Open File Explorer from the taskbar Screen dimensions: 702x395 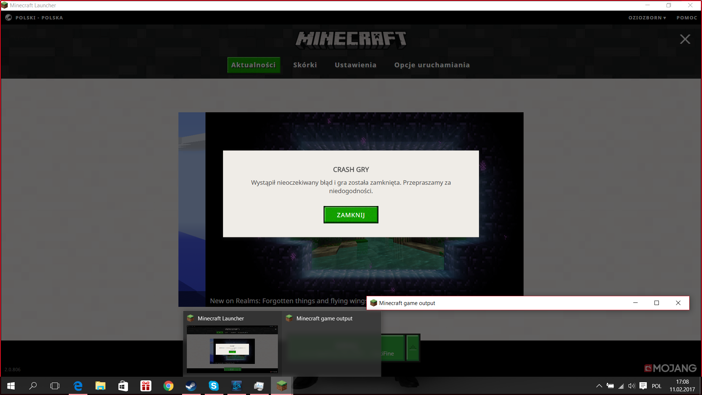tap(100, 386)
